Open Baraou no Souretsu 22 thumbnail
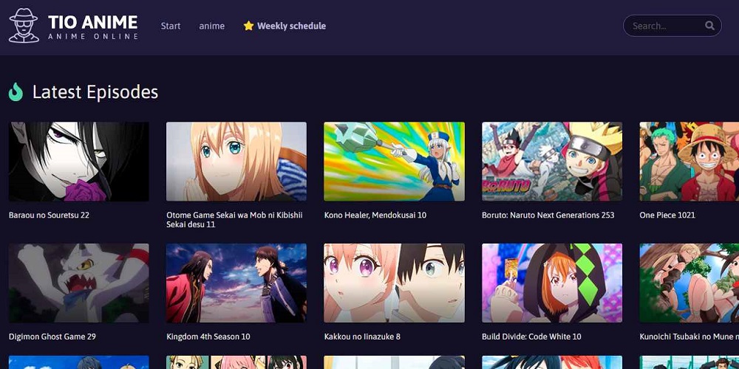The height and width of the screenshot is (369, 739). point(79,162)
